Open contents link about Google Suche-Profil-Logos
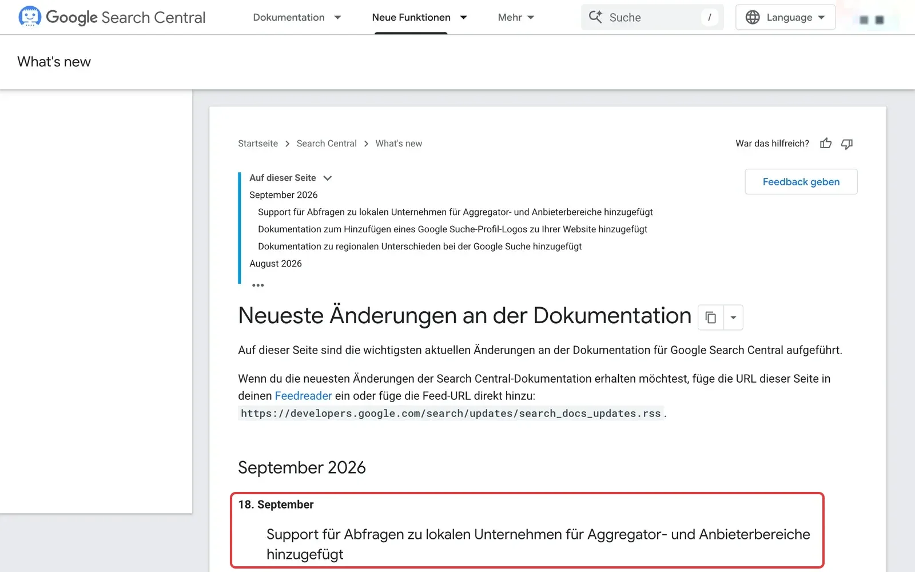The image size is (915, 572). click(x=452, y=229)
